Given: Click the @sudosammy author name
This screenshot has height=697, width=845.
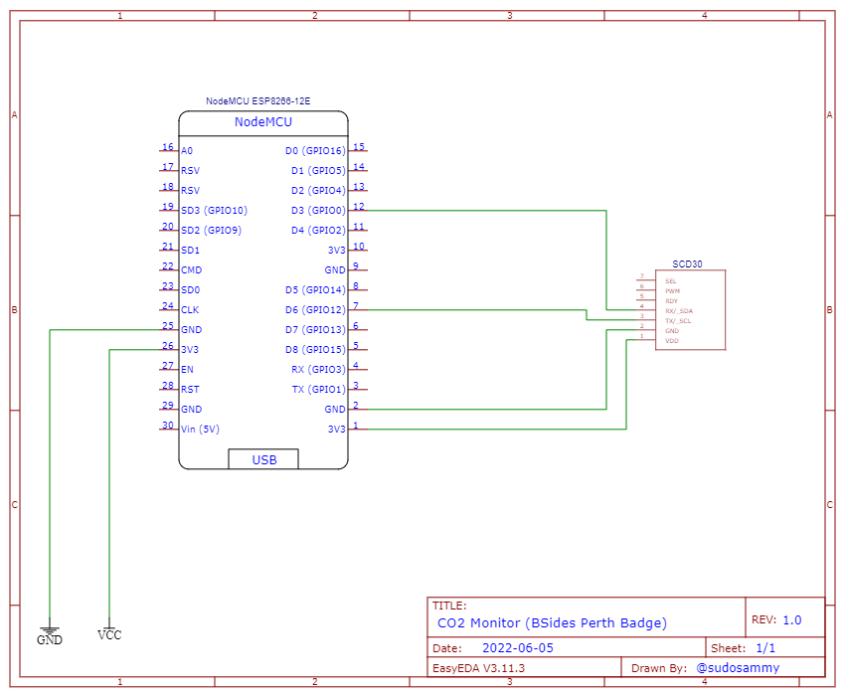Looking at the screenshot, I should tap(738, 668).
